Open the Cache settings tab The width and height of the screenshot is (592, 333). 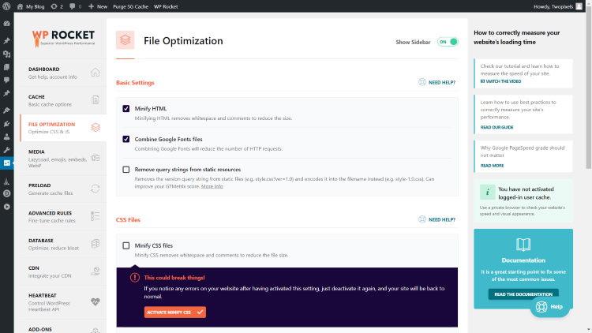click(63, 100)
